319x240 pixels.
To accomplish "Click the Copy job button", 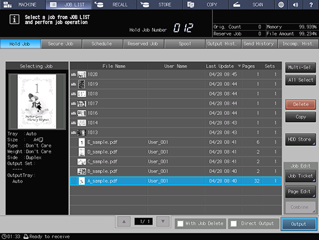I will (300, 117).
